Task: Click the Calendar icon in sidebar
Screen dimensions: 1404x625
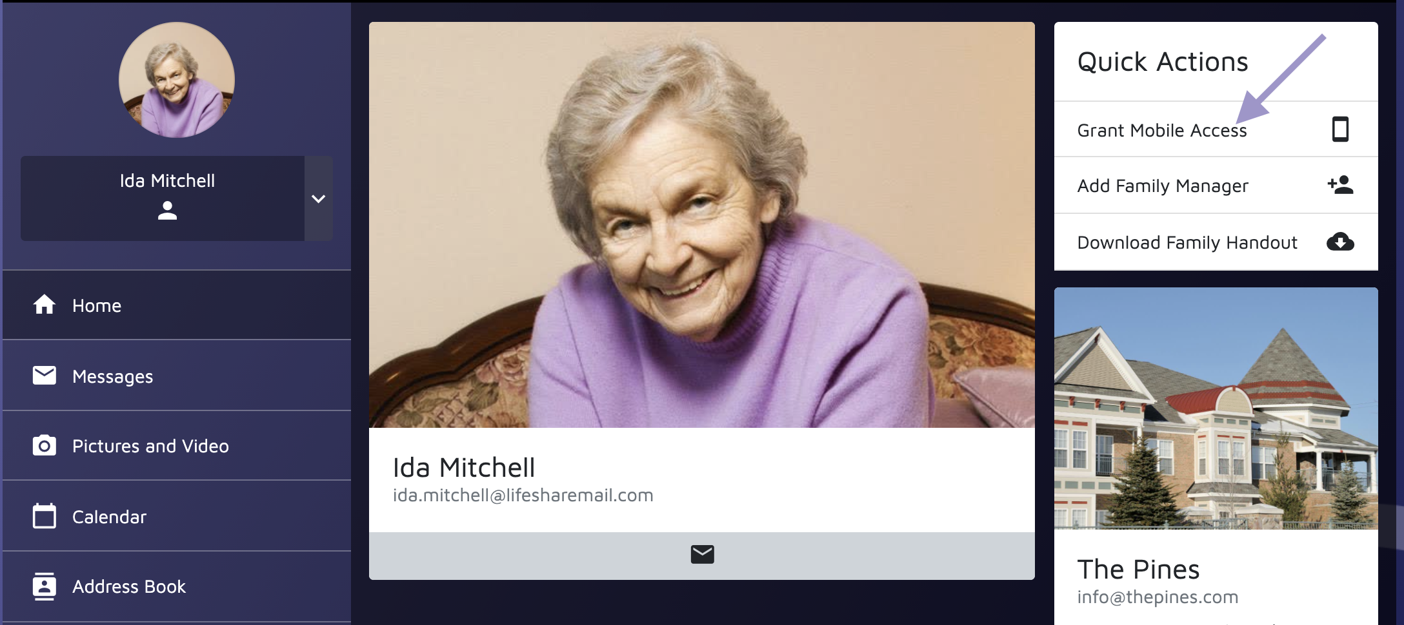Action: [x=45, y=515]
